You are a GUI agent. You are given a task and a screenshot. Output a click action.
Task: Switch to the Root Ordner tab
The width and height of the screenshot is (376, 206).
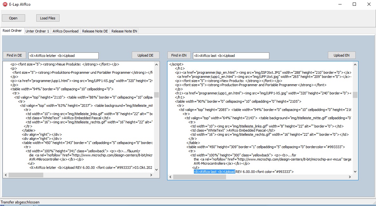(12, 31)
